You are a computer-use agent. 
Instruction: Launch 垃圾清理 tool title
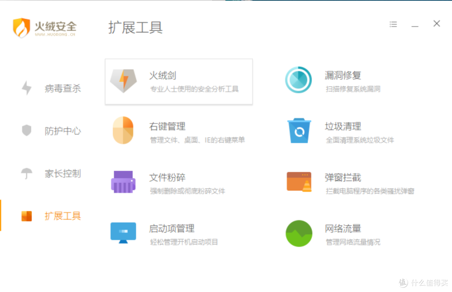tap(343, 126)
